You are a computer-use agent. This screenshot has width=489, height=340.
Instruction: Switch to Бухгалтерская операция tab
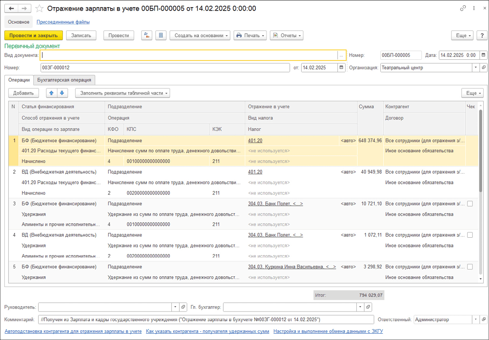[64, 80]
